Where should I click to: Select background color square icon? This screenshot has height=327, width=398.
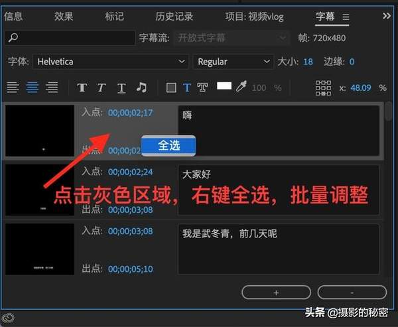171,88
